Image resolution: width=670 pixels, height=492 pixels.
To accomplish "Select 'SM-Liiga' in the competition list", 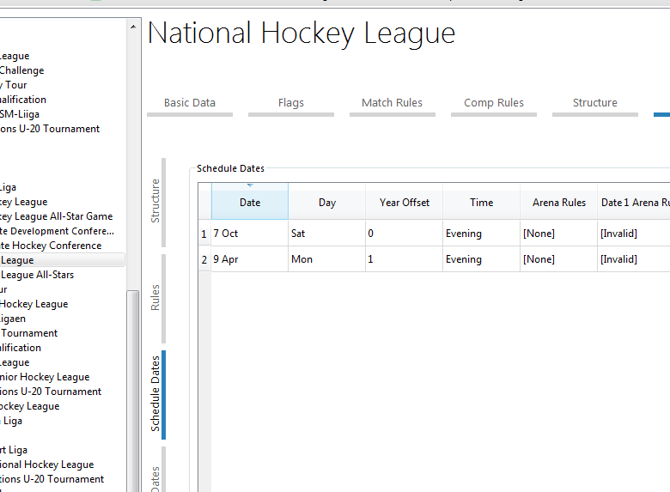I will click(x=20, y=114).
